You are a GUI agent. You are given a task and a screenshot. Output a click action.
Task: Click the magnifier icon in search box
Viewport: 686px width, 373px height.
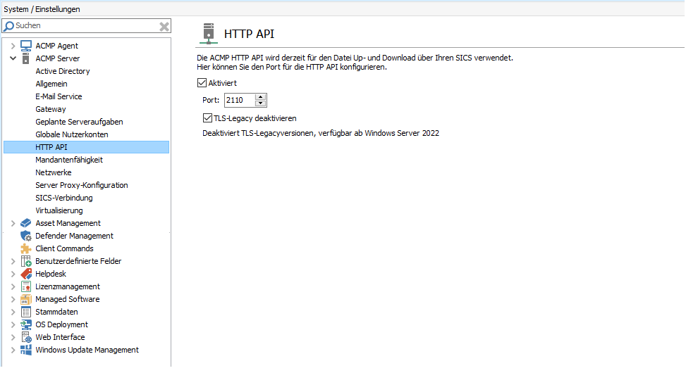pos(8,26)
